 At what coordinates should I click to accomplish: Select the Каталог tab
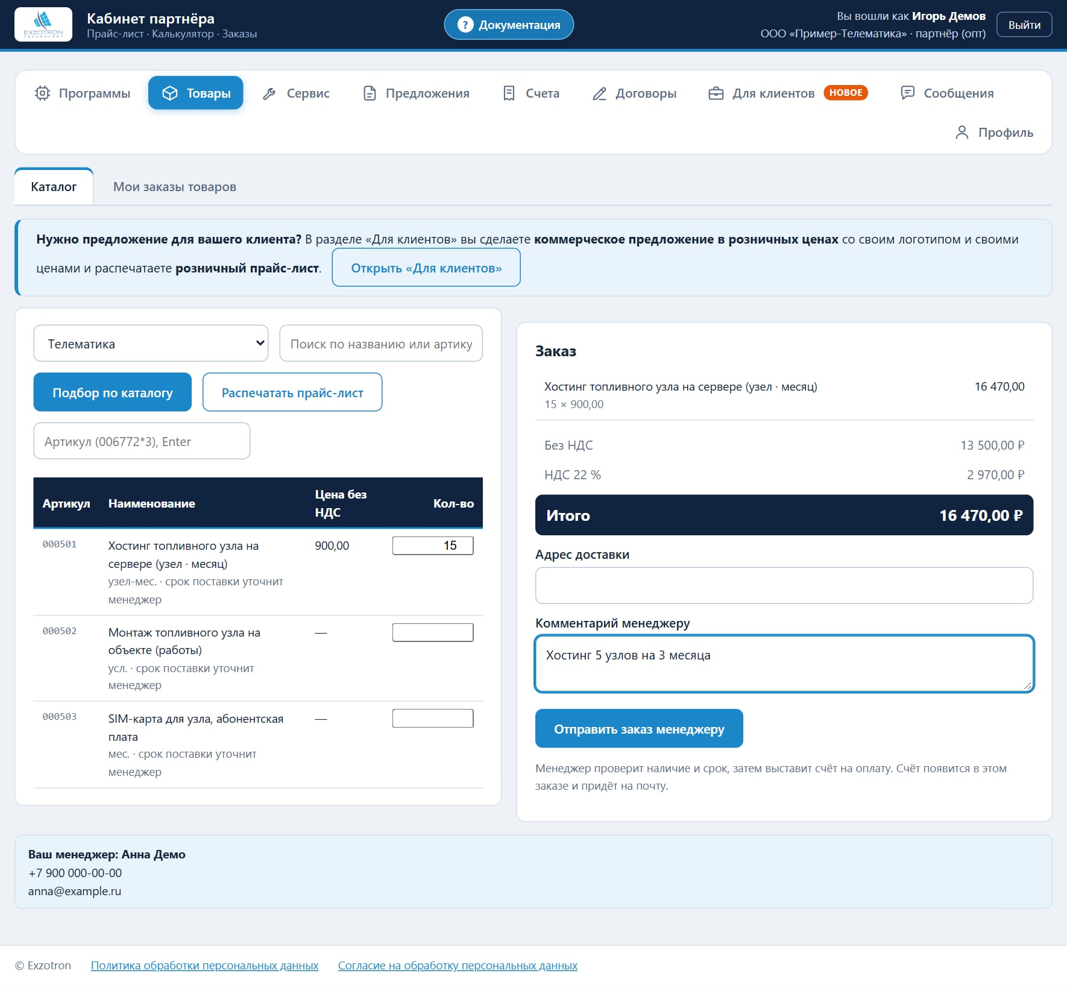coord(54,187)
